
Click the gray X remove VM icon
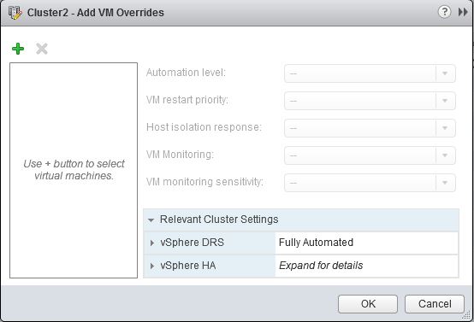[x=42, y=49]
